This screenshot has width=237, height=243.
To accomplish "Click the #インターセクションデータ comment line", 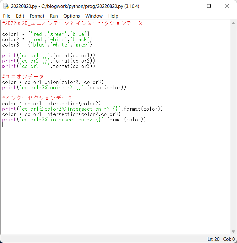I will pyautogui.click(x=37, y=98).
